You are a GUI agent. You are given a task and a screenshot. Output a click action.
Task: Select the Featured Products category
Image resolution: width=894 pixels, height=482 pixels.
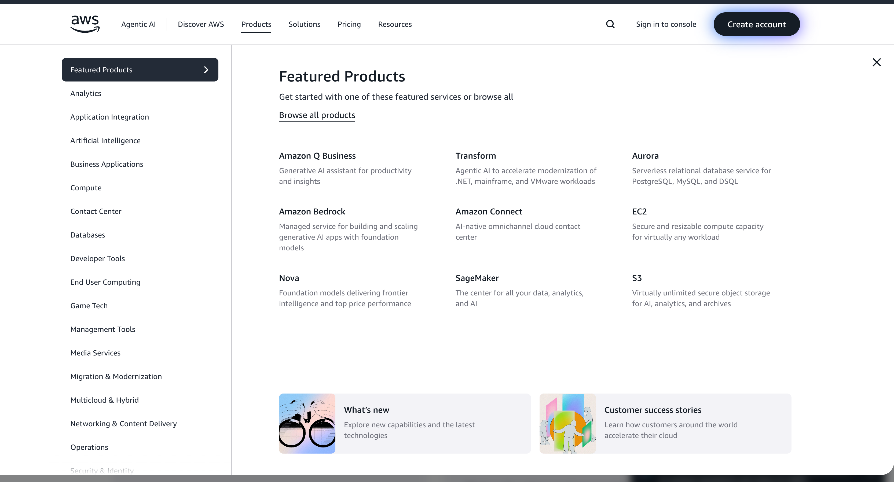click(x=140, y=70)
